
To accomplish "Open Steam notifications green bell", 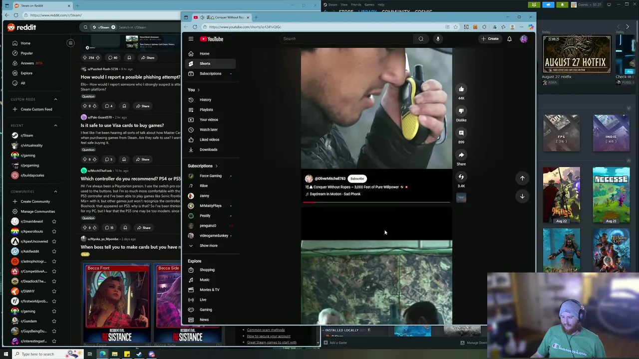I will [x=562, y=5].
